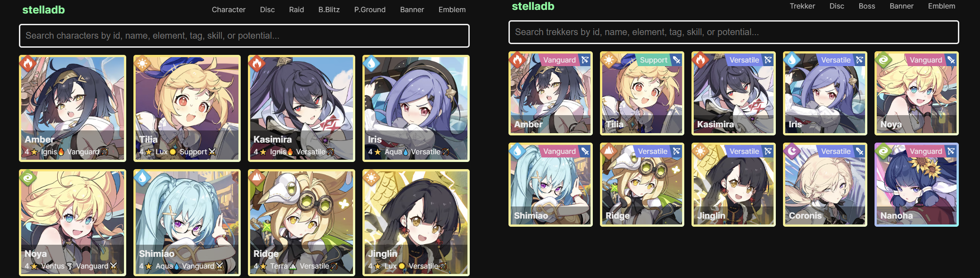The width and height of the screenshot is (980, 278).
Task: Open the Raid menu item
Action: (296, 9)
